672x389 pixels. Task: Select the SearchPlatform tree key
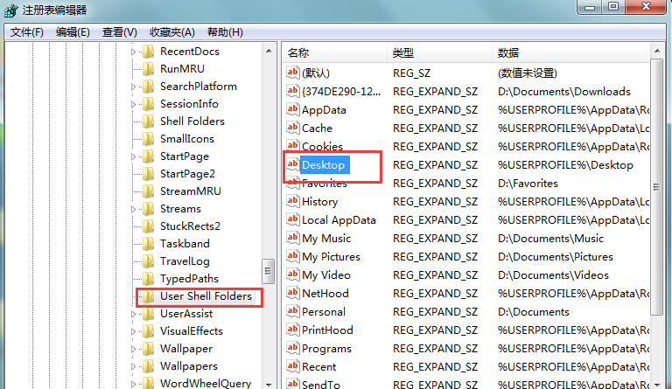(198, 87)
